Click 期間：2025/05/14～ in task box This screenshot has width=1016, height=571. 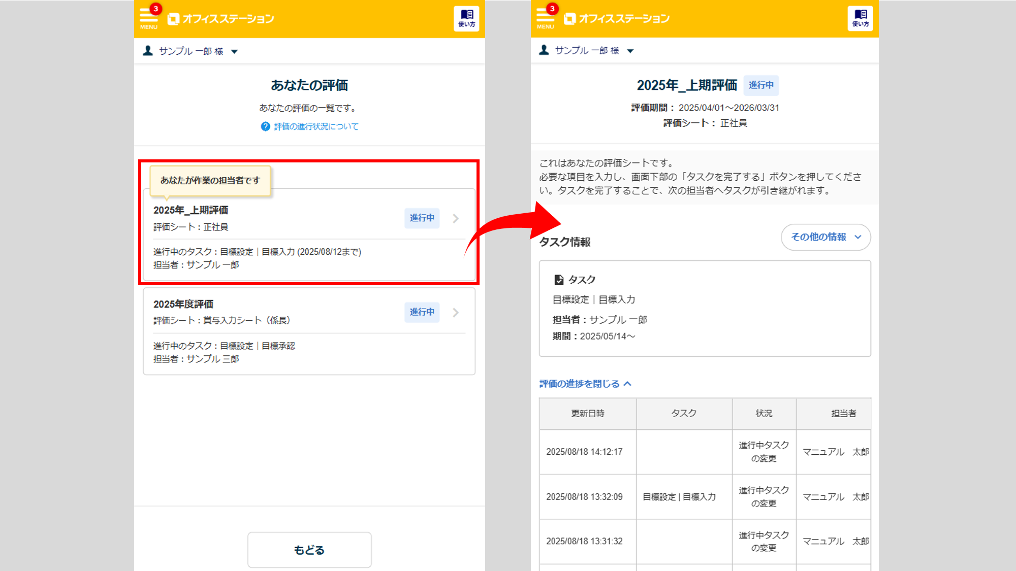pos(594,336)
